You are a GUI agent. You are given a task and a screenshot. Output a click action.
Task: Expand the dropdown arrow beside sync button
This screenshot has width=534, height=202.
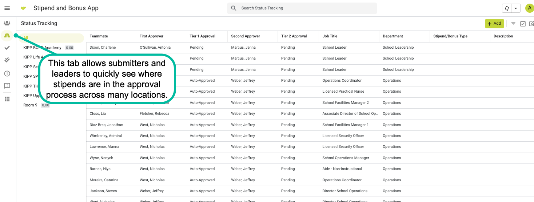(515, 8)
